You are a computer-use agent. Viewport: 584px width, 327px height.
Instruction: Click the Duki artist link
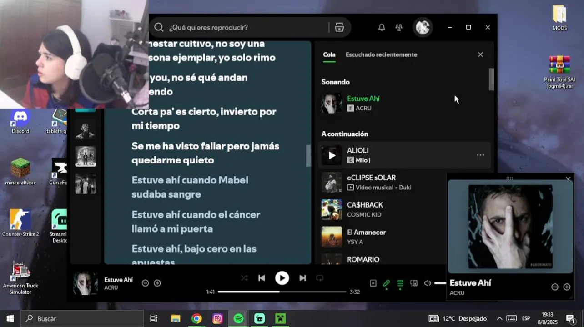click(405, 187)
